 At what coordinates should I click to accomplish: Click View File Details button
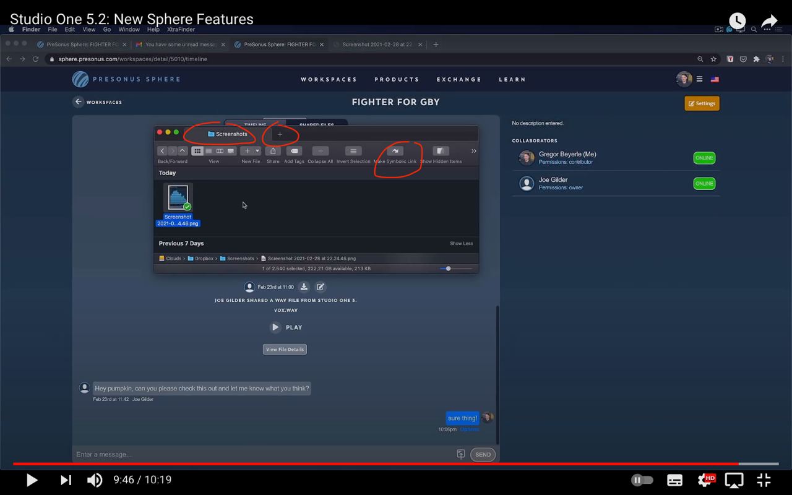point(285,350)
